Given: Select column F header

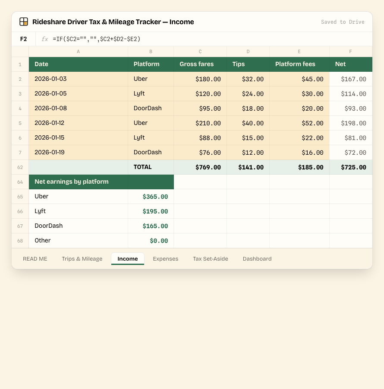Looking at the screenshot, I should pos(351,51).
